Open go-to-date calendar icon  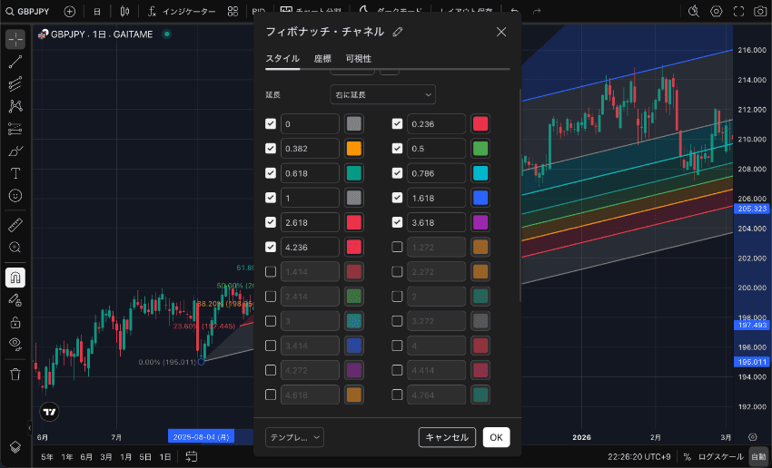192,457
